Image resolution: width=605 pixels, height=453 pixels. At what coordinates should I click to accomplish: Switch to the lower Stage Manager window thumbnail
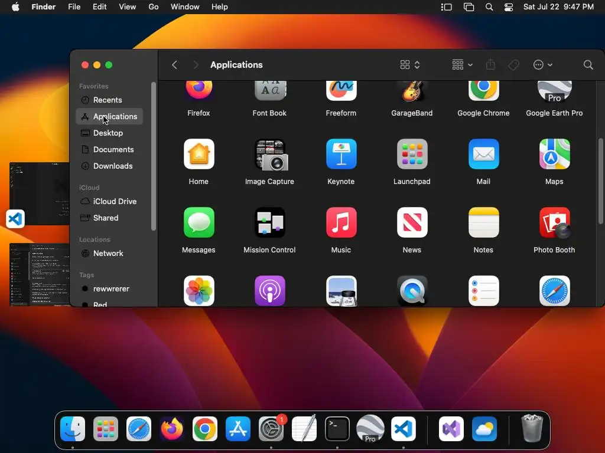(x=39, y=275)
